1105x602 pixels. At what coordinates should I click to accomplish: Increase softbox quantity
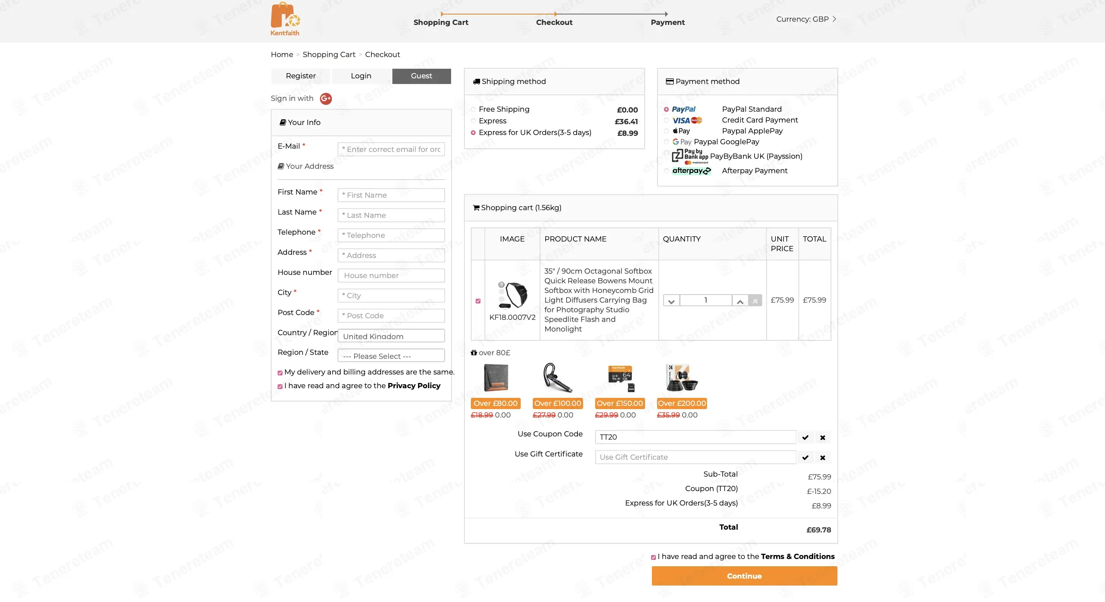click(x=740, y=301)
